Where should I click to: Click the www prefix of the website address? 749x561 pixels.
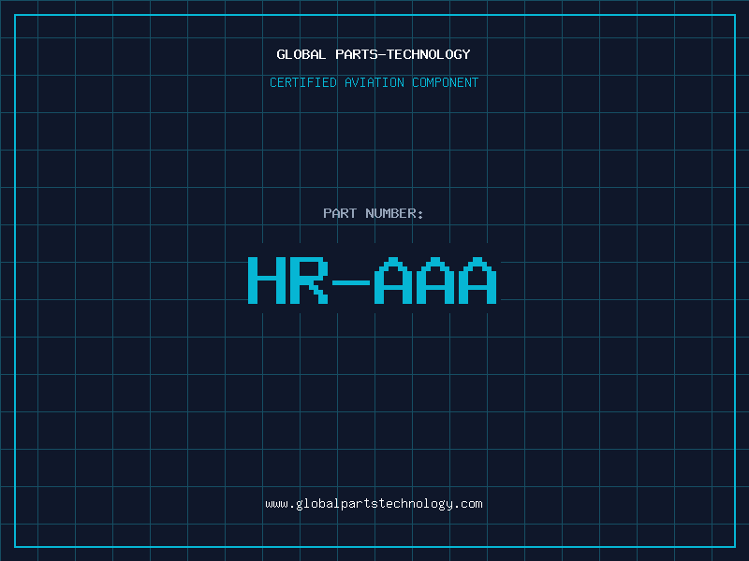point(276,504)
